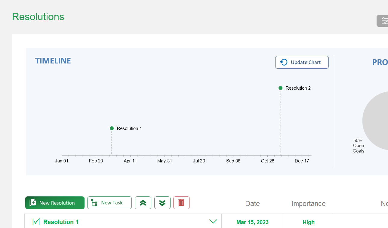Screen dimensions: 388x228
Task: Select the task hierarchy icon beside New Task
Action: pyautogui.click(x=94, y=203)
